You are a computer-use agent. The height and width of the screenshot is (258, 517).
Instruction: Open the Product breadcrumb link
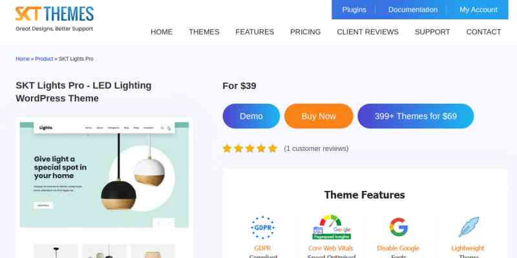click(x=44, y=59)
